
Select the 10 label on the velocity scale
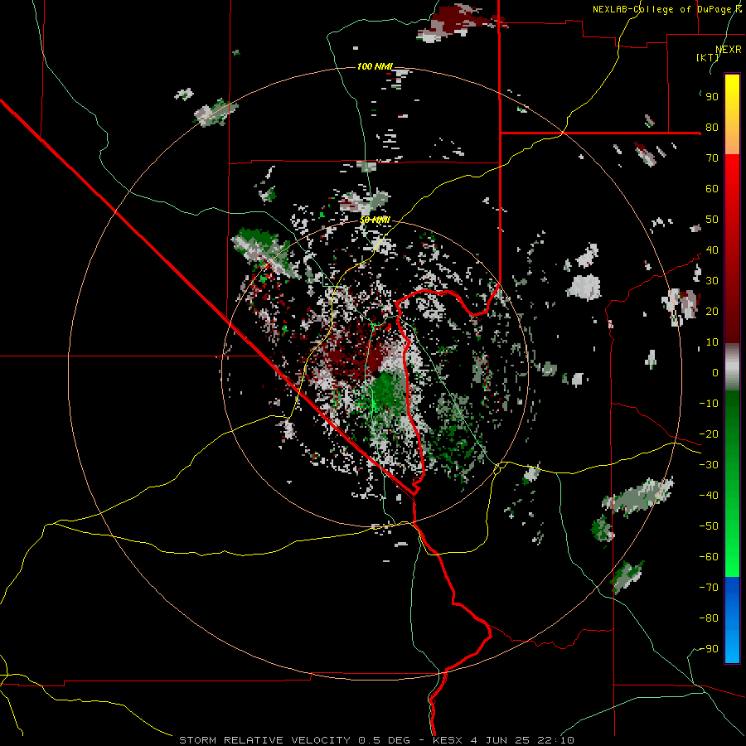(712, 342)
